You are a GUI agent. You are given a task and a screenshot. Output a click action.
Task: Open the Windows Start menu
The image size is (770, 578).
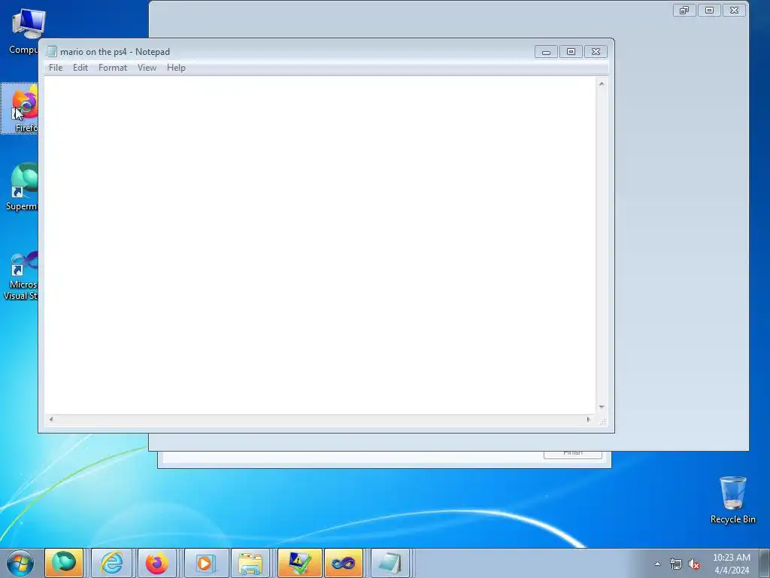[20, 563]
